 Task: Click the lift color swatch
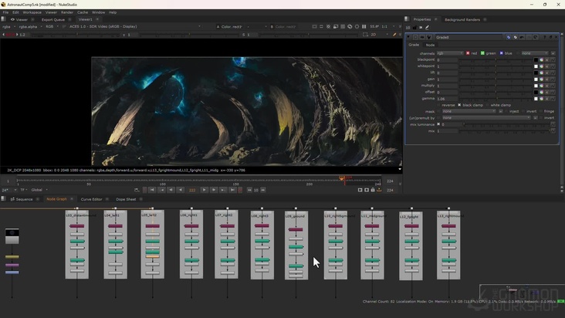click(x=536, y=73)
